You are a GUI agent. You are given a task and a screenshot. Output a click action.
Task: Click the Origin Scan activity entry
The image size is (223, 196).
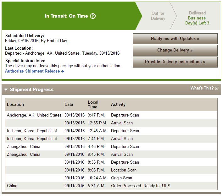(122, 178)
